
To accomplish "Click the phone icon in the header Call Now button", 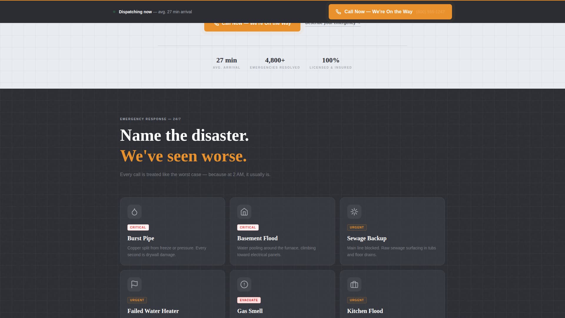I will pyautogui.click(x=338, y=12).
